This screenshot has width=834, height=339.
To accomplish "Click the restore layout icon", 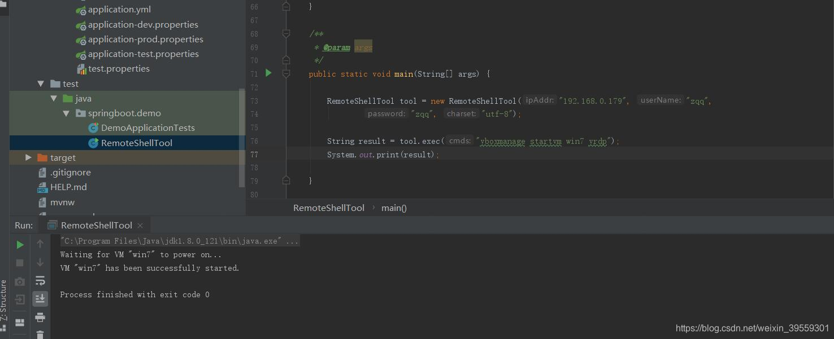I will [x=20, y=323].
